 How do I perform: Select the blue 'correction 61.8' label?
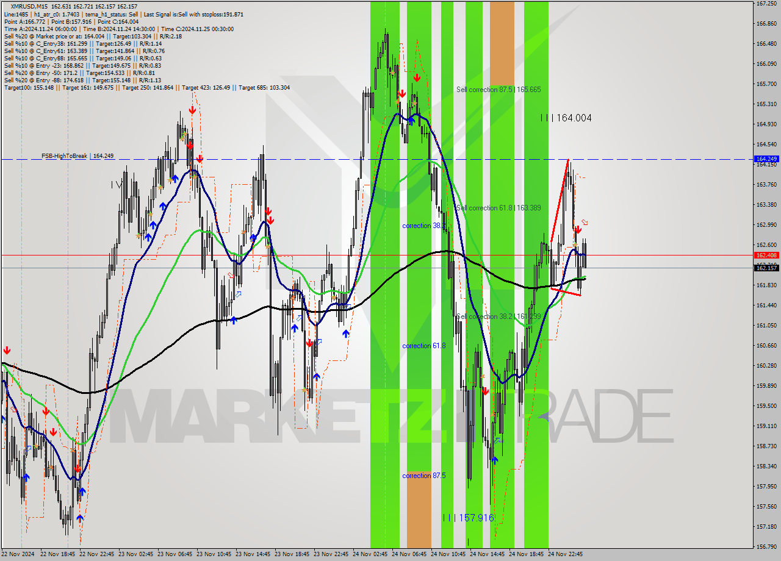click(424, 346)
